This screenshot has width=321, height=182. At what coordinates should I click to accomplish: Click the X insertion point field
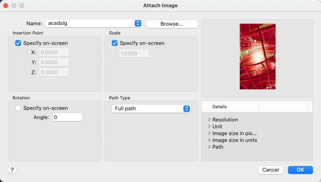(54, 52)
